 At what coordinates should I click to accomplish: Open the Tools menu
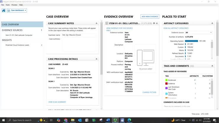8,5
